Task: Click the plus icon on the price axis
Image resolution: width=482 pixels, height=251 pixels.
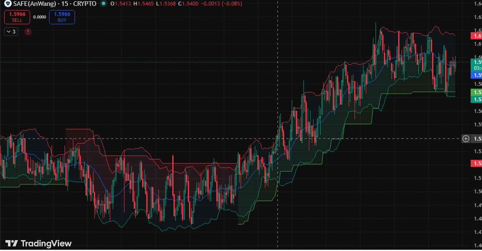Action: 466,139
